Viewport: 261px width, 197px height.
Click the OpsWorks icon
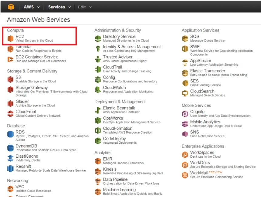point(98,120)
